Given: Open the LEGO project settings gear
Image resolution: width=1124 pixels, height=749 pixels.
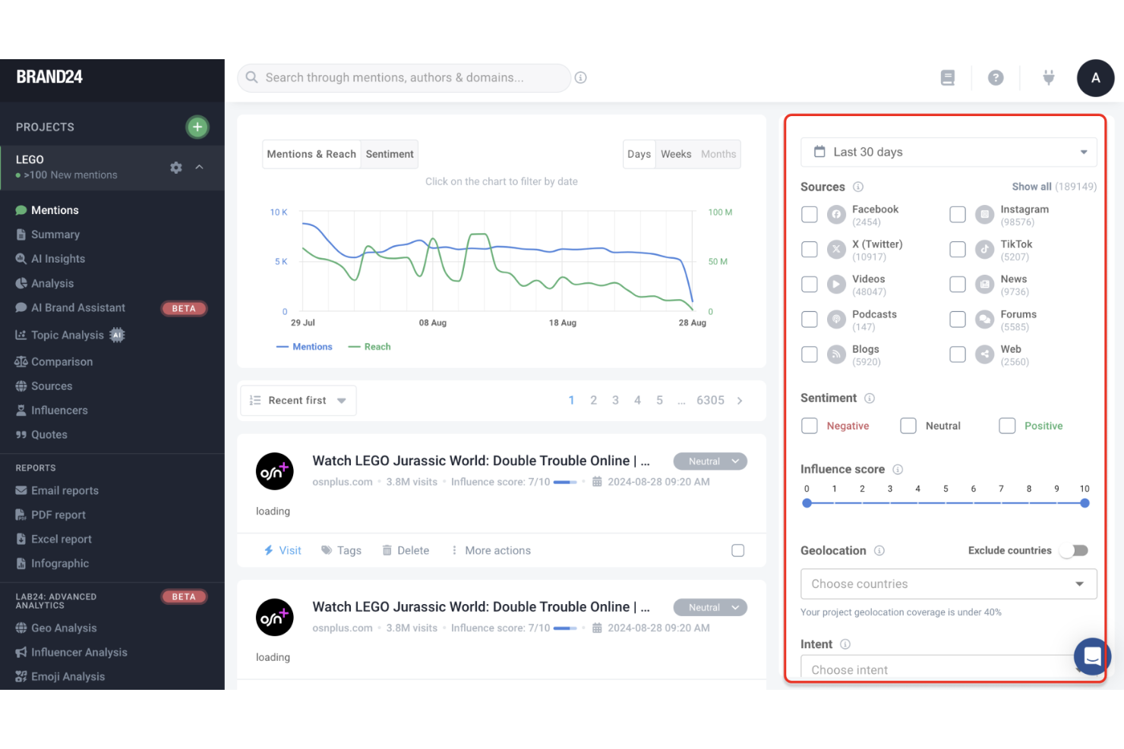Looking at the screenshot, I should click(175, 168).
